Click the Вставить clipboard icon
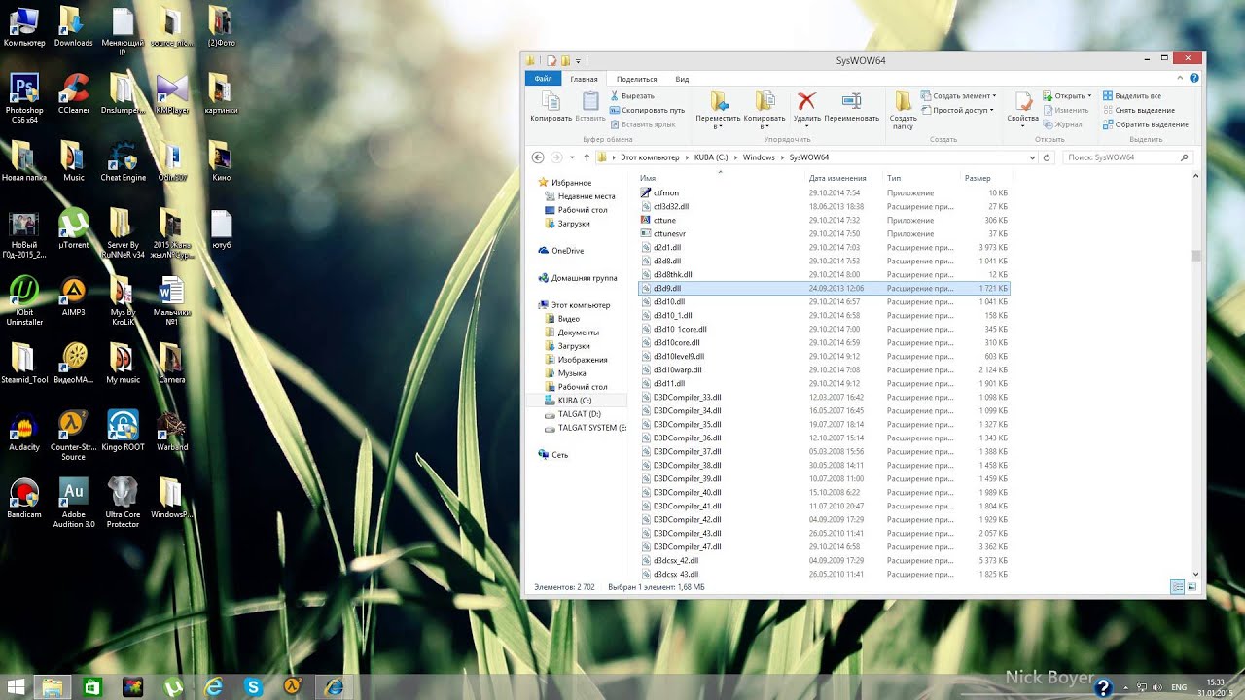 tap(590, 106)
